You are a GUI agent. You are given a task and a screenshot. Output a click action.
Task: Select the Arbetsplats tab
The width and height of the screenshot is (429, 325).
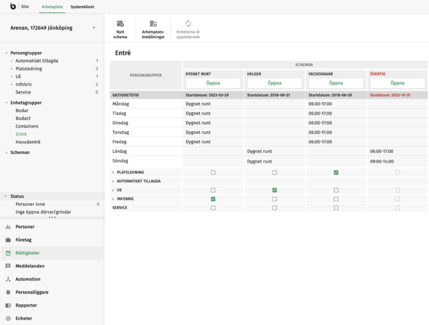tap(53, 7)
